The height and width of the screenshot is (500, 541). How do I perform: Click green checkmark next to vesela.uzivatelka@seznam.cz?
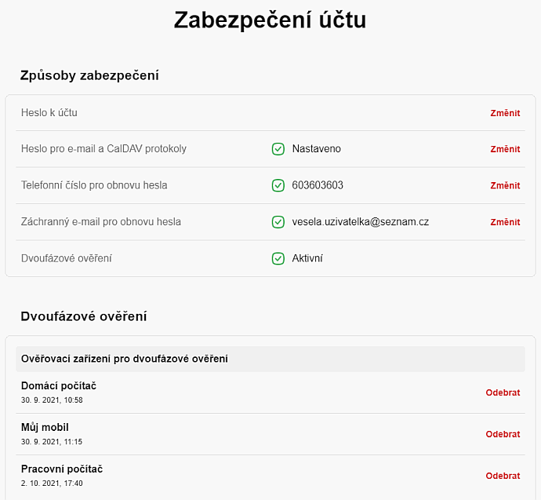(278, 221)
